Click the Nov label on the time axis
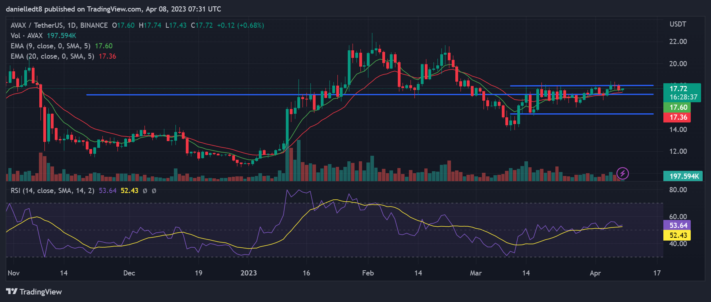The image size is (711, 302). (14, 273)
